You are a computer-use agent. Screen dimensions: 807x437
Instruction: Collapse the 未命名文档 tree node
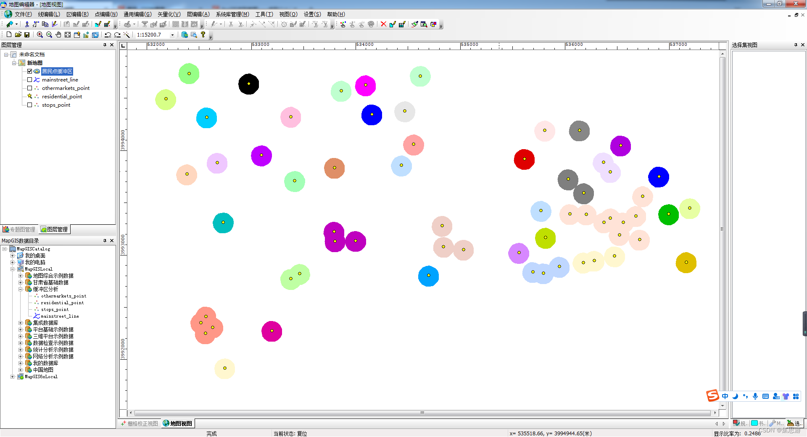point(6,55)
